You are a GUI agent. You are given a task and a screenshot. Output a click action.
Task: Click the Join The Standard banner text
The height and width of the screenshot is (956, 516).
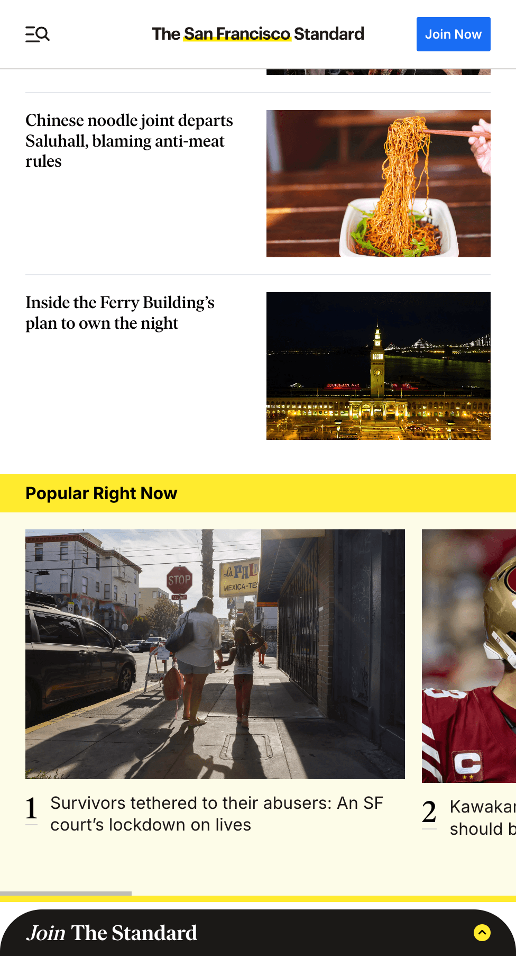(x=112, y=933)
